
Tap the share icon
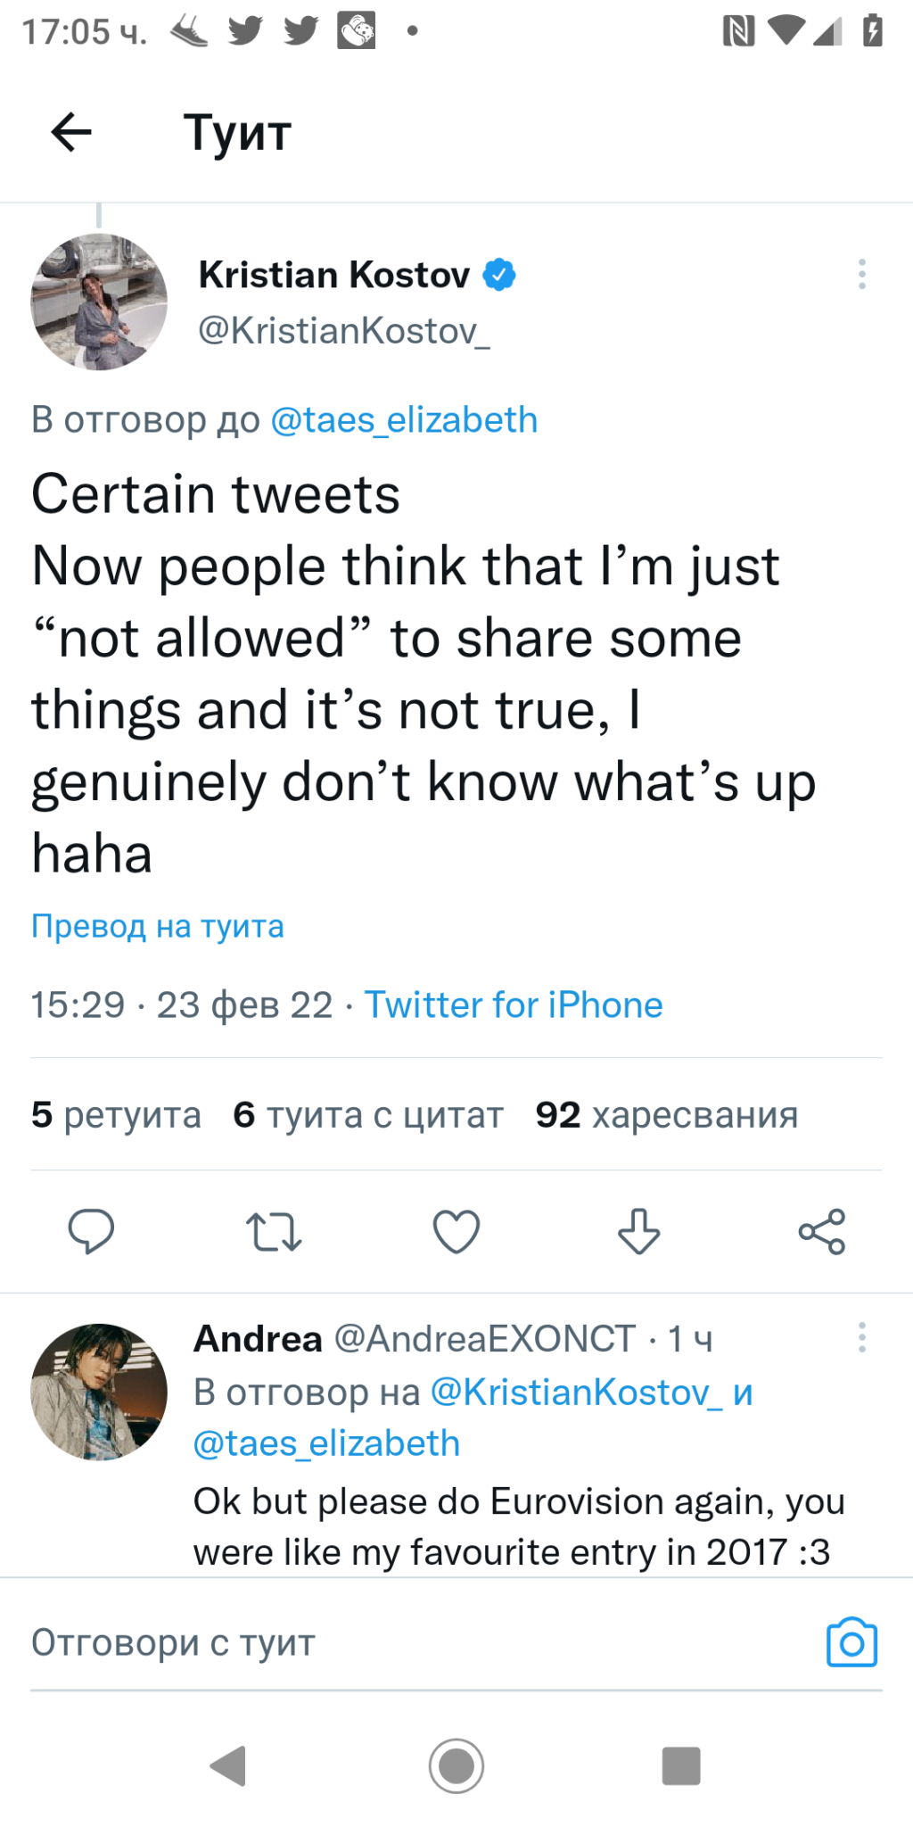[x=821, y=1232]
